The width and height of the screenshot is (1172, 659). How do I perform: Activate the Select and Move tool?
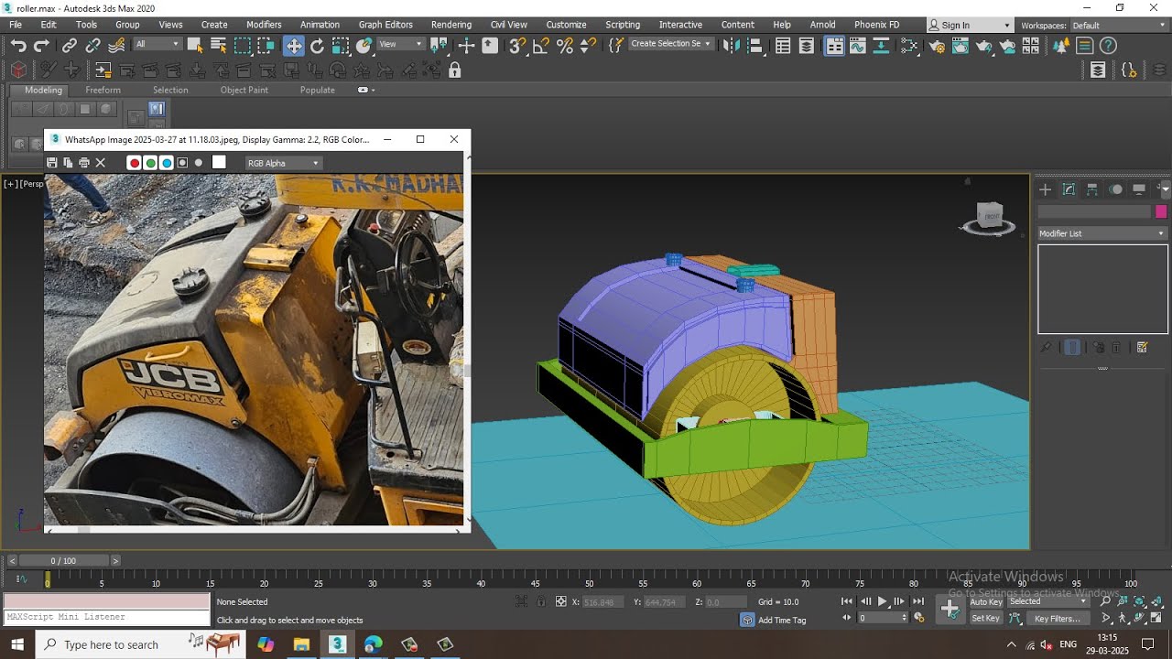point(294,46)
